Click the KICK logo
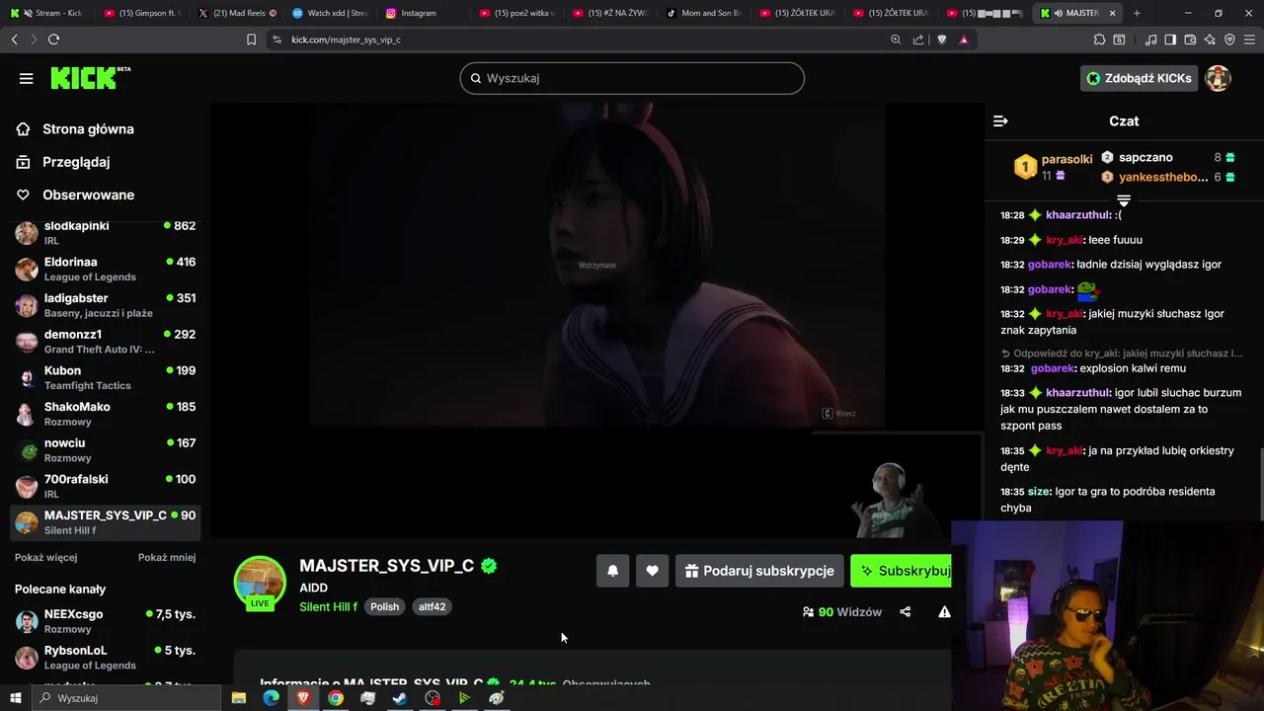This screenshot has height=711, width=1264. (x=90, y=78)
